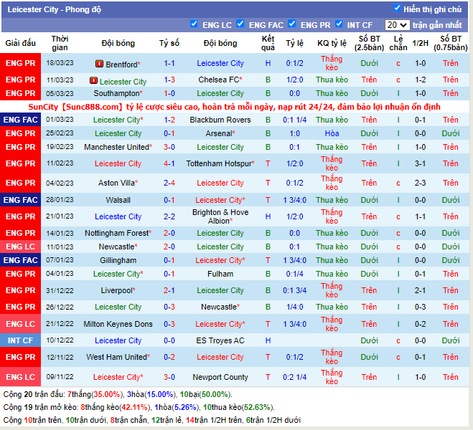Uncheck the ENG LC filter checkbox
473x430 pixels.
(194, 24)
